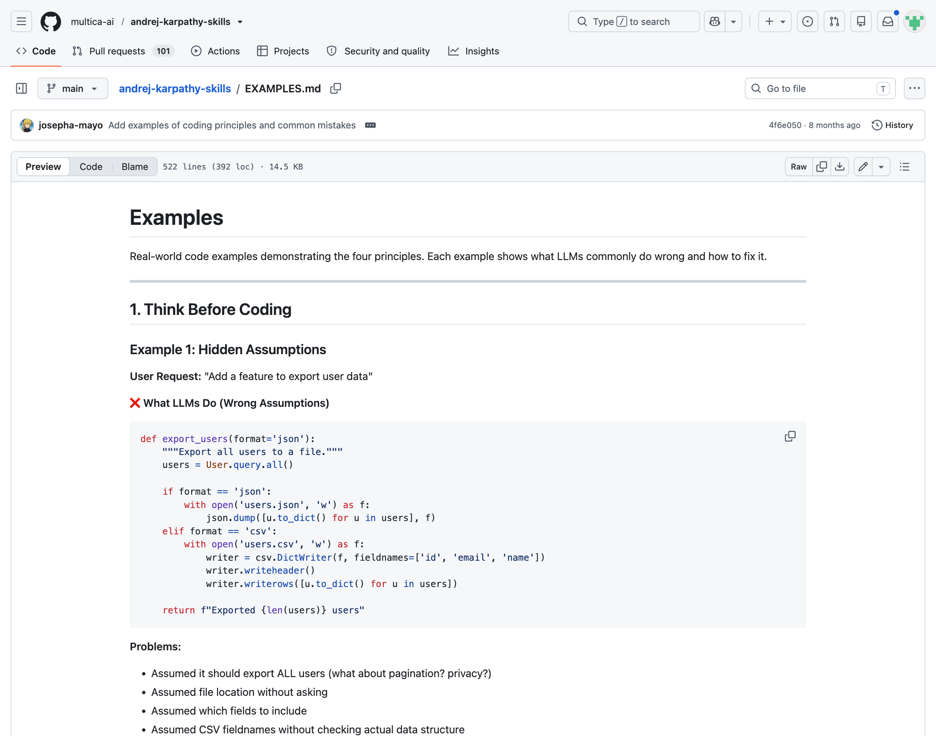
Task: Focus the Type / to search field
Action: click(x=634, y=21)
